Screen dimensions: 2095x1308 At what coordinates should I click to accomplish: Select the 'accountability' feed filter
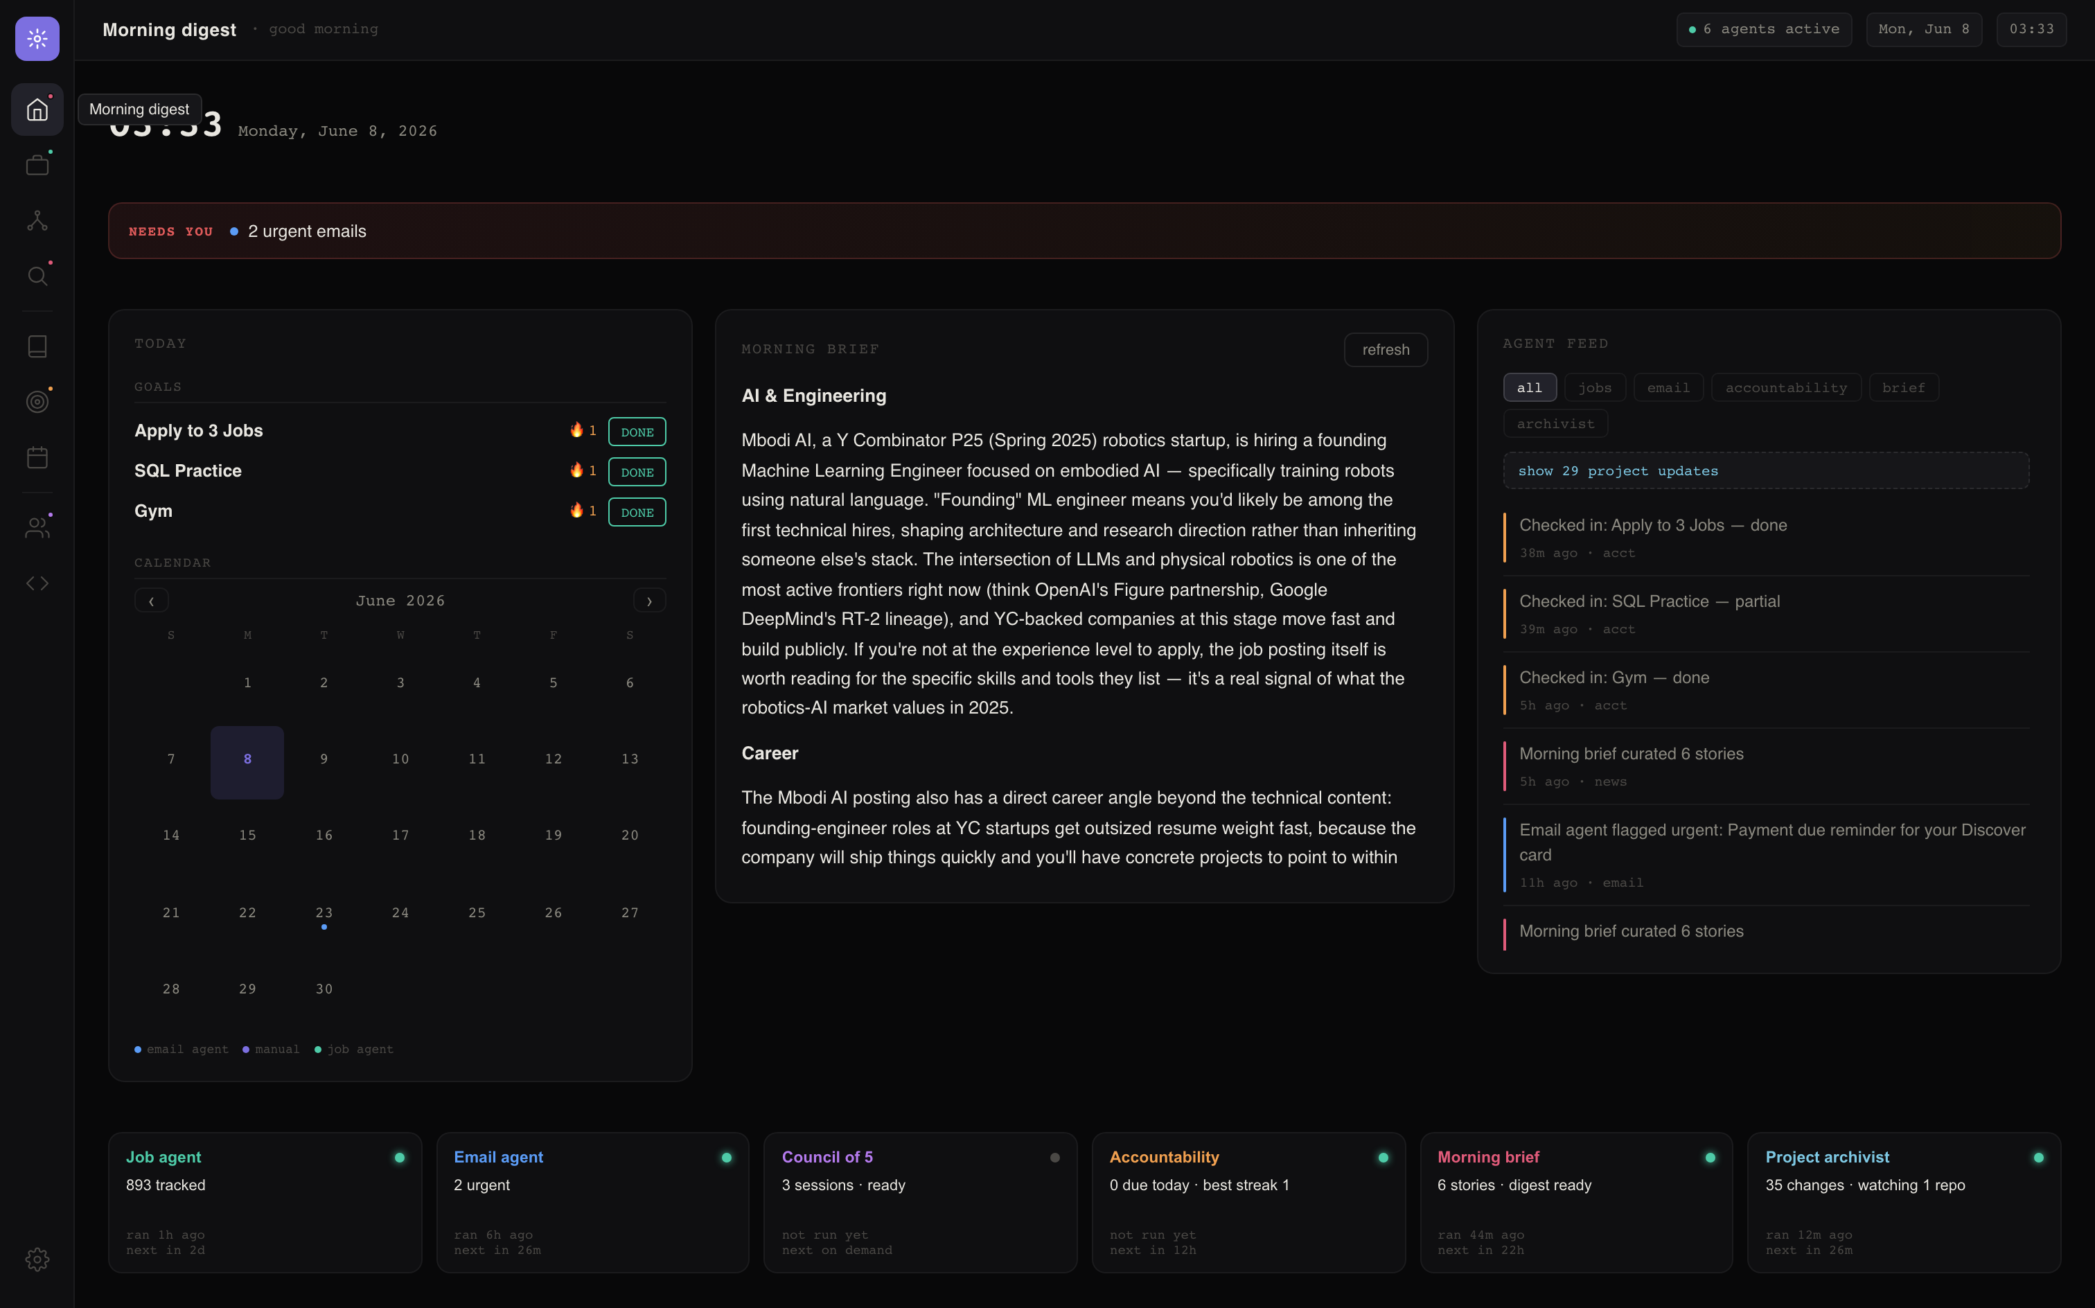tap(1785, 387)
